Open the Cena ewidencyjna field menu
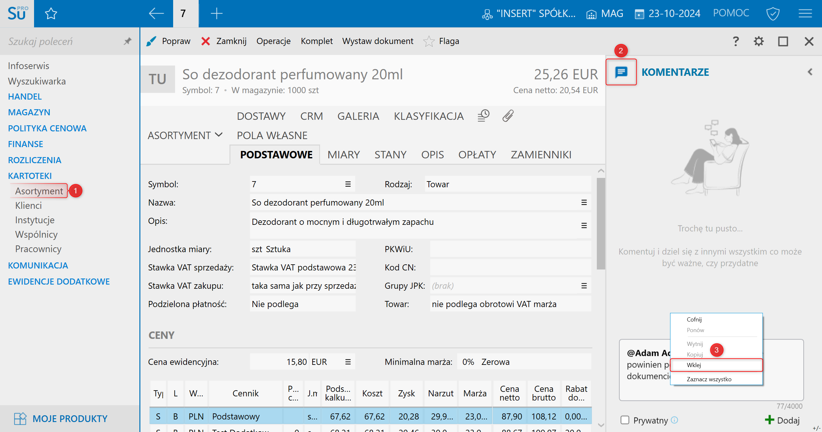Viewport: 822px width, 432px height. tap(348, 362)
